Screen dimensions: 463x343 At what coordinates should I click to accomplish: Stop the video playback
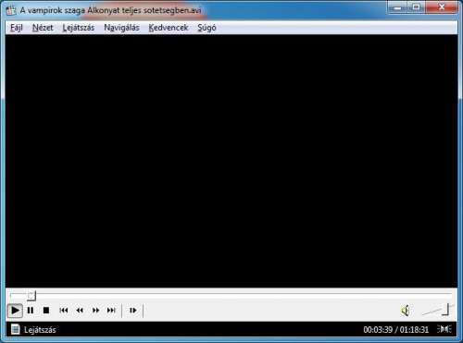click(x=46, y=311)
